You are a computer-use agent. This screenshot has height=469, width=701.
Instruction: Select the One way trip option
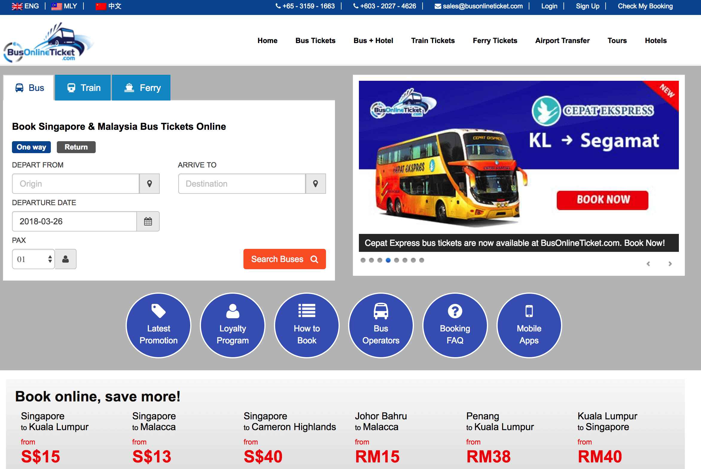click(x=31, y=147)
